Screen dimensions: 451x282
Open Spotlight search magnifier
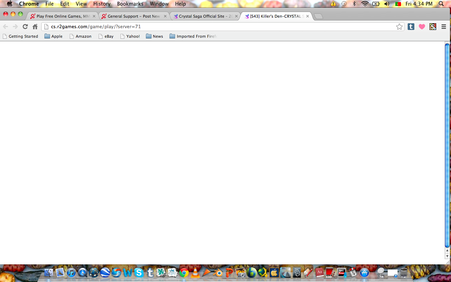[441, 4]
